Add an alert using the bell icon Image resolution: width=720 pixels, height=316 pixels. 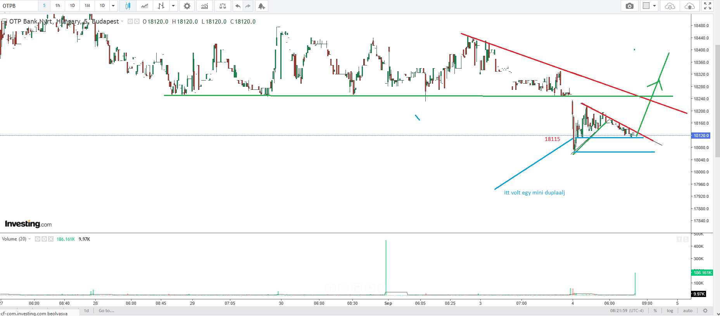tap(262, 6)
